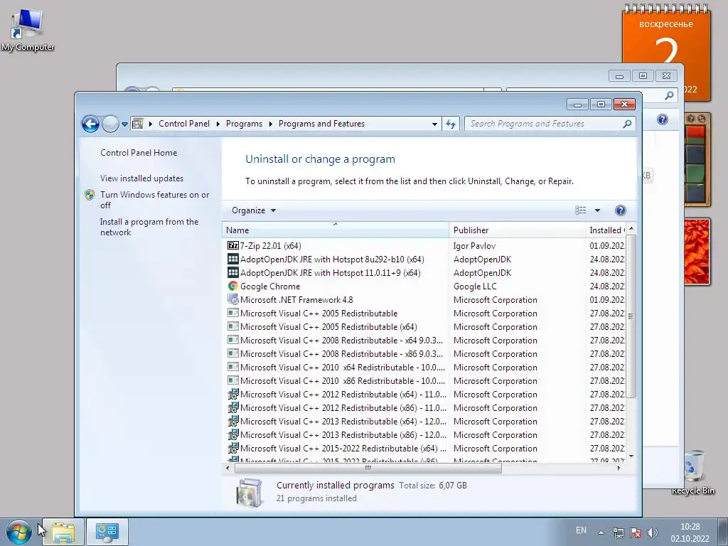The height and width of the screenshot is (546, 728).
Task: Open address bar history dropdown
Action: pos(434,124)
